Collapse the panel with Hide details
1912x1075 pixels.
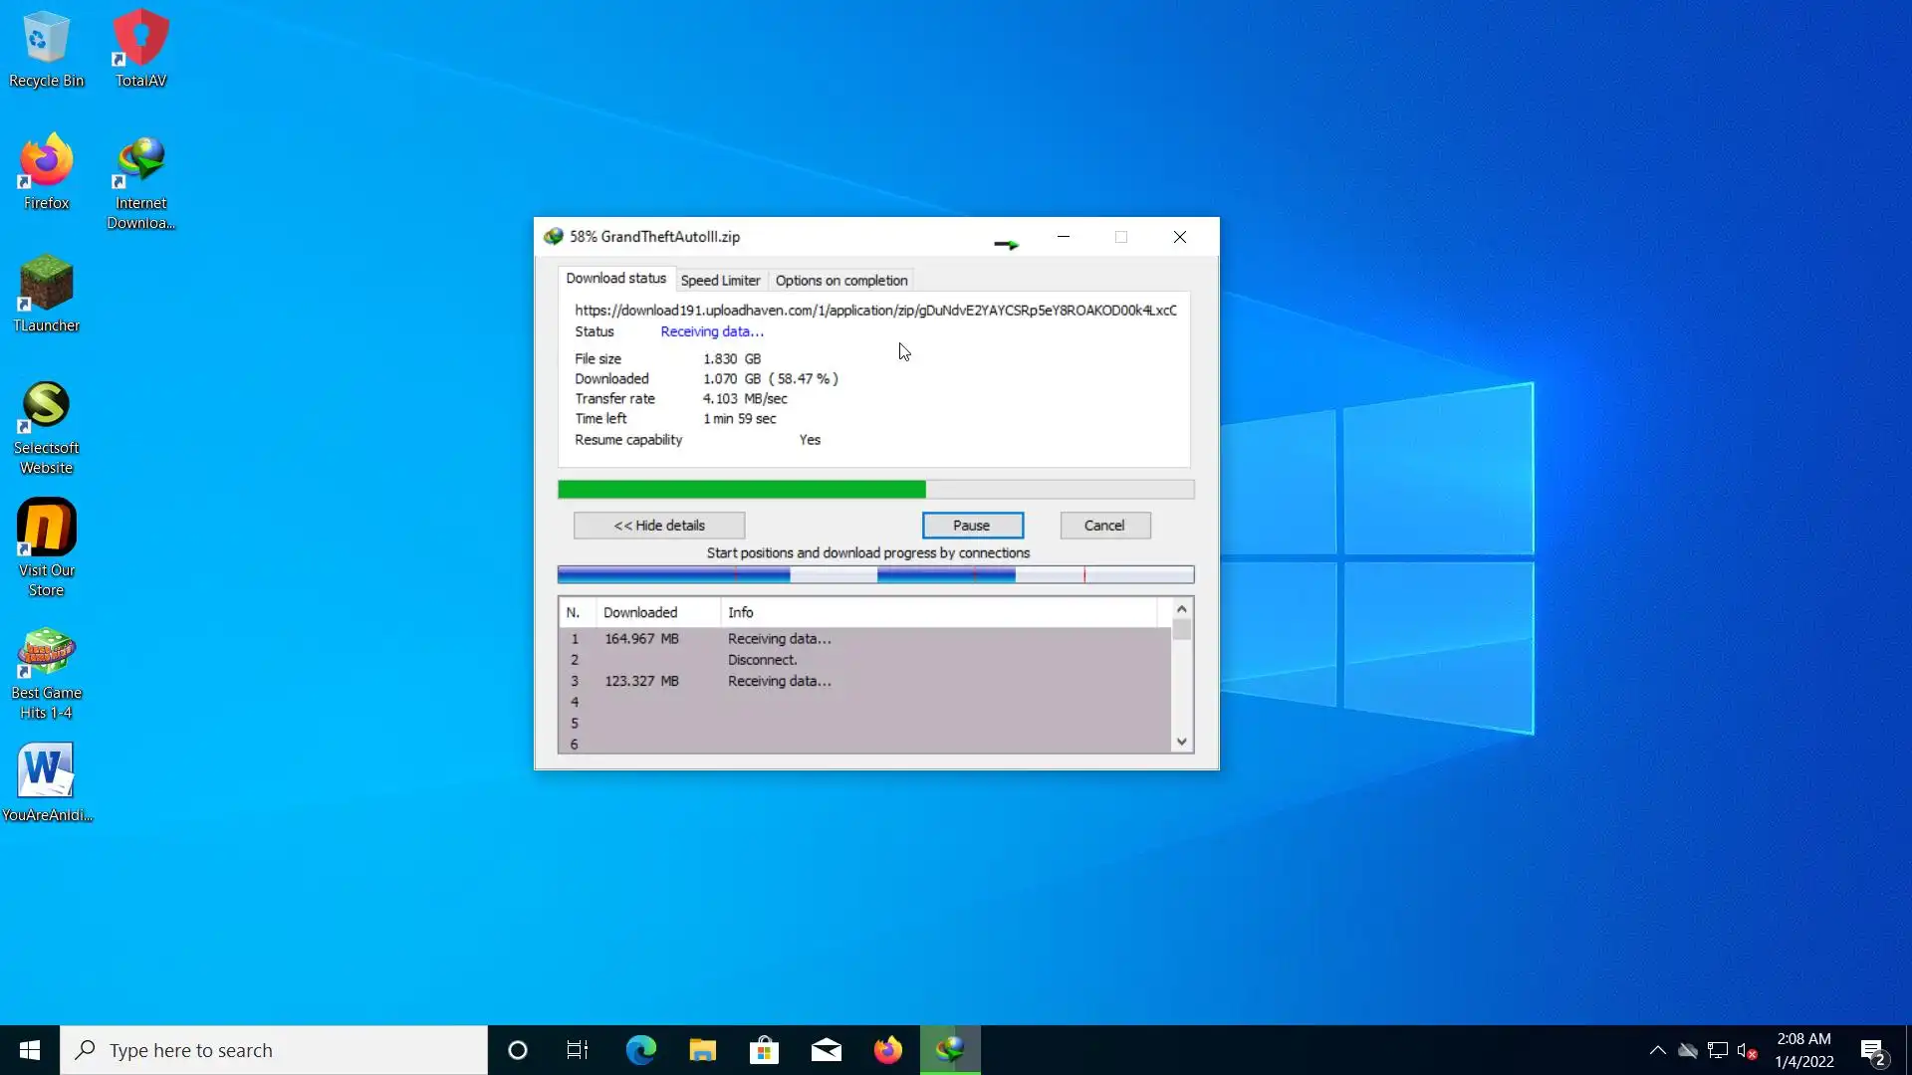659,526
